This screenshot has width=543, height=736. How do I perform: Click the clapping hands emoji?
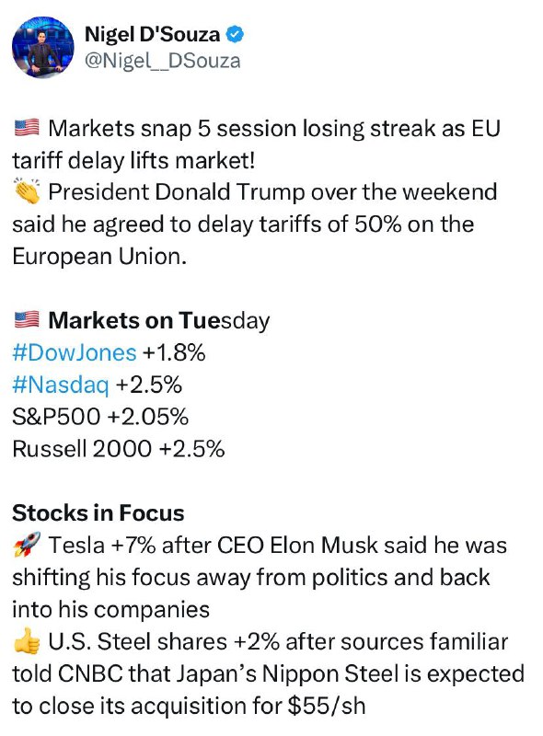(x=27, y=191)
